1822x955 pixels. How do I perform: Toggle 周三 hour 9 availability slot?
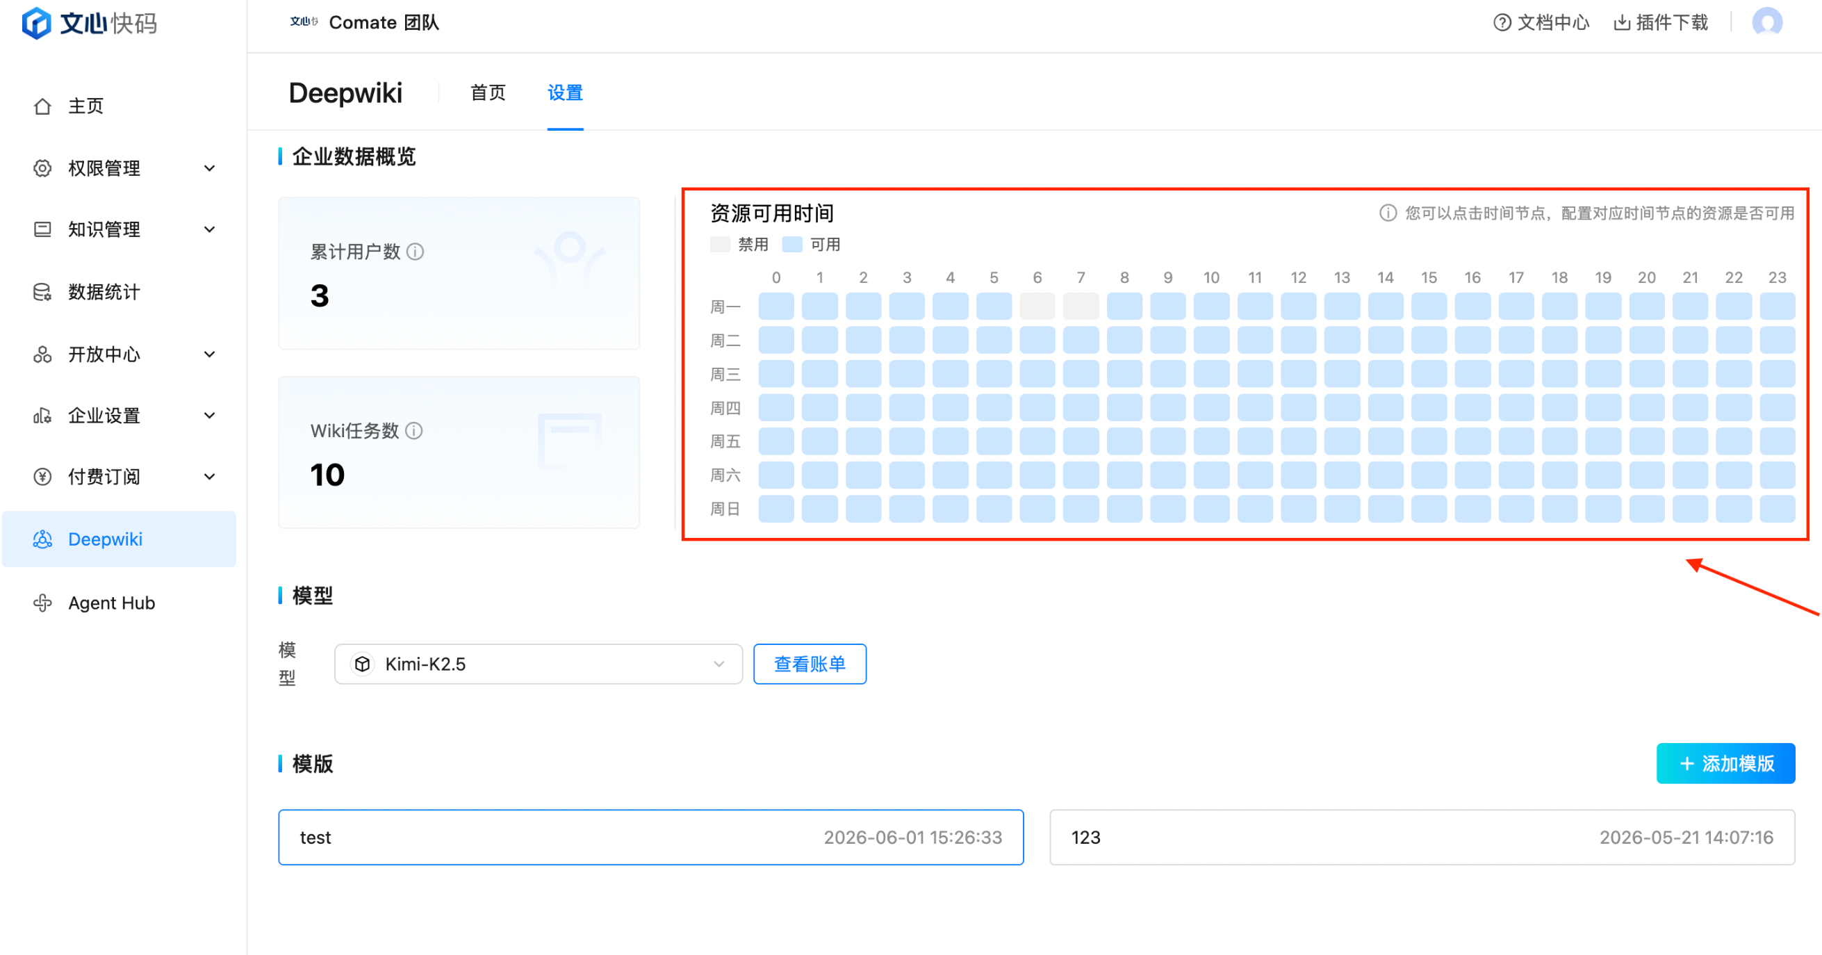1167,373
